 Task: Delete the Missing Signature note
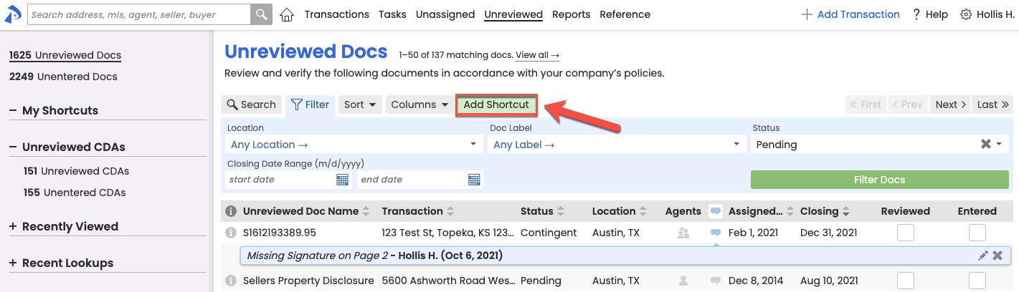(997, 255)
